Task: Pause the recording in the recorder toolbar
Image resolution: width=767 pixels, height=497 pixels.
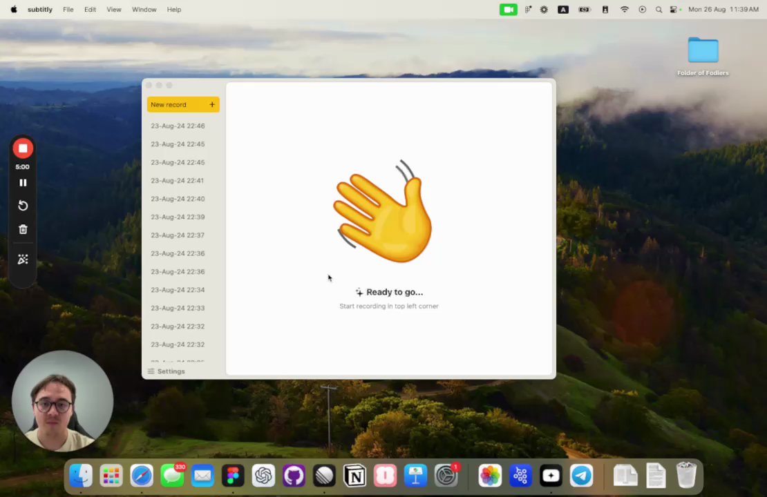Action: pos(23,182)
